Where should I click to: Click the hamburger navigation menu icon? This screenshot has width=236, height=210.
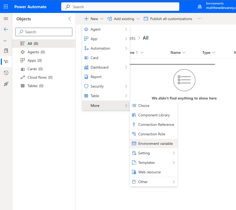tap(6, 18)
